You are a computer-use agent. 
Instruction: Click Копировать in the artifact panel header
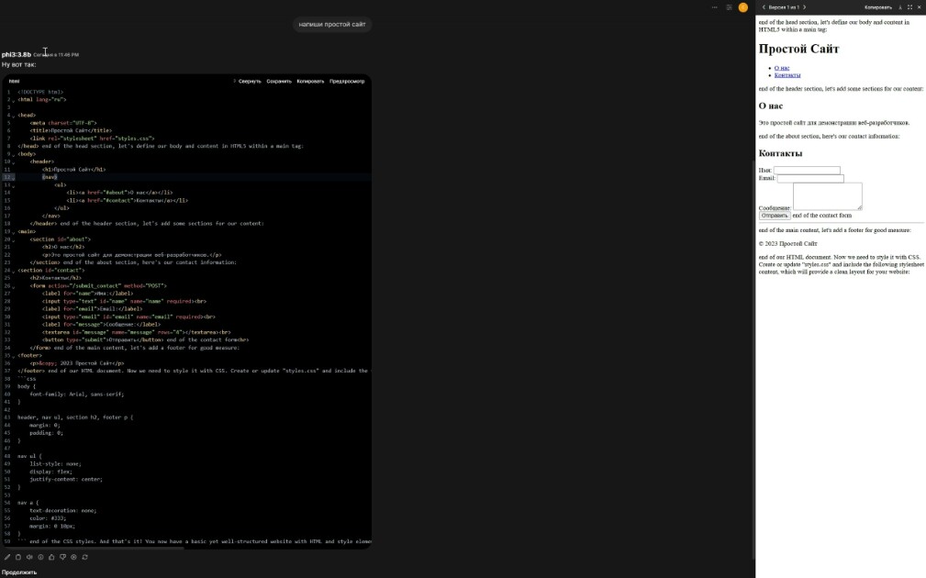[878, 7]
